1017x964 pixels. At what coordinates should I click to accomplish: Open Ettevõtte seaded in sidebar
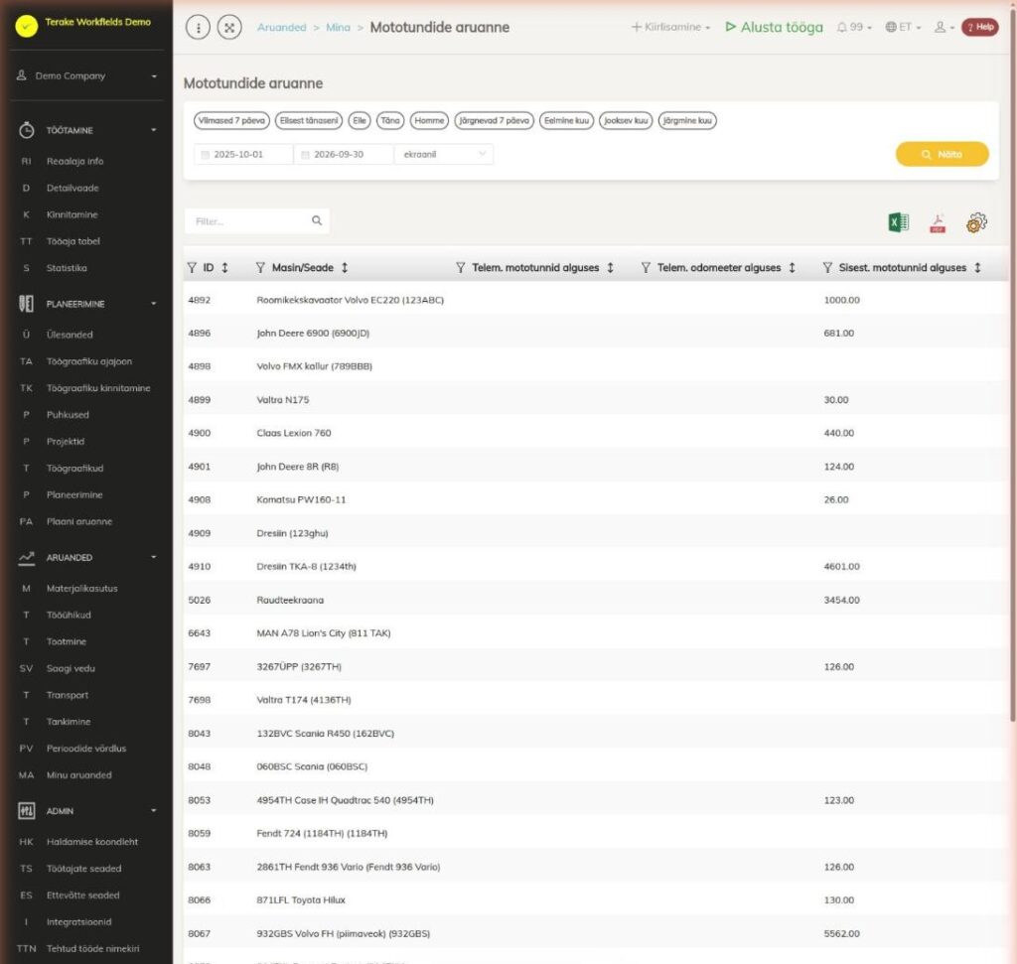click(83, 895)
